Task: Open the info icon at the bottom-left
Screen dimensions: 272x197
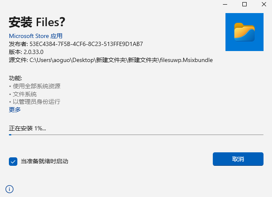Action: point(9,189)
